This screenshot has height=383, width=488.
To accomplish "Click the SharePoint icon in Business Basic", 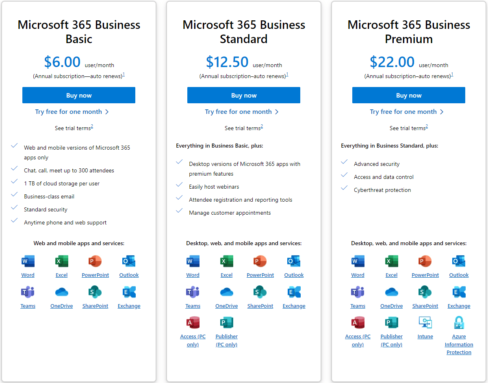I will 95,292.
